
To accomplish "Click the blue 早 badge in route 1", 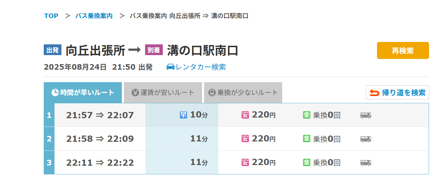I will [183, 115].
